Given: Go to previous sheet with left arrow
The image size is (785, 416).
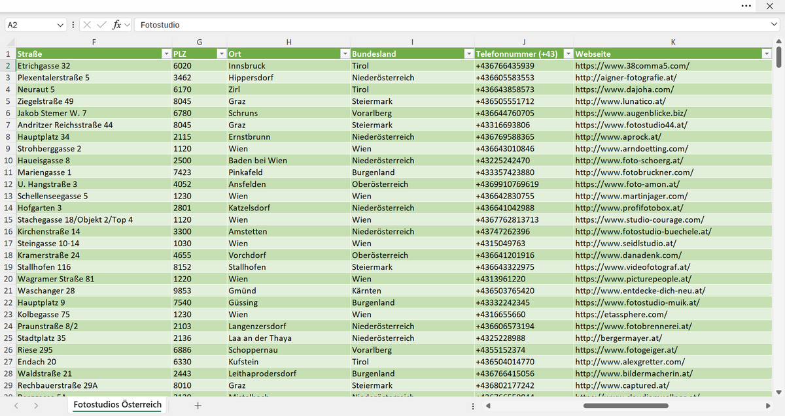Looking at the screenshot, I should pyautogui.click(x=16, y=406).
